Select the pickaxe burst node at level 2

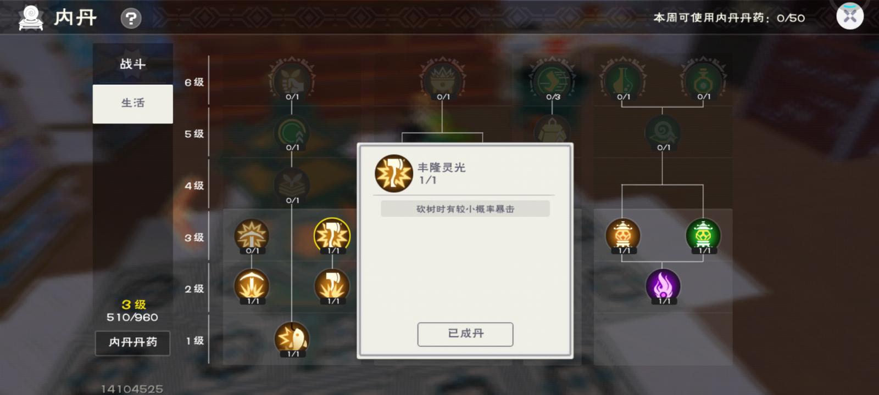click(252, 286)
